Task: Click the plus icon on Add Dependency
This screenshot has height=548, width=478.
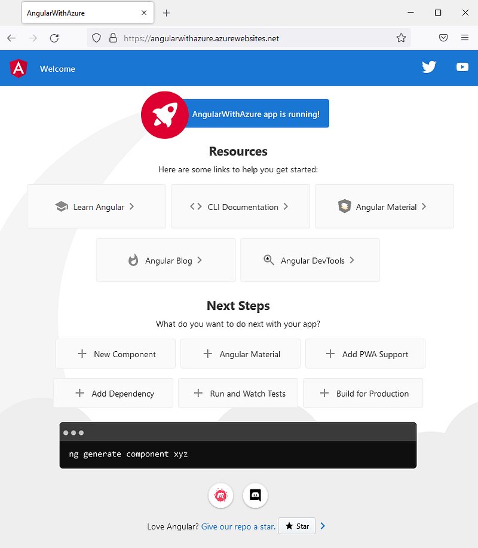Action: click(79, 393)
